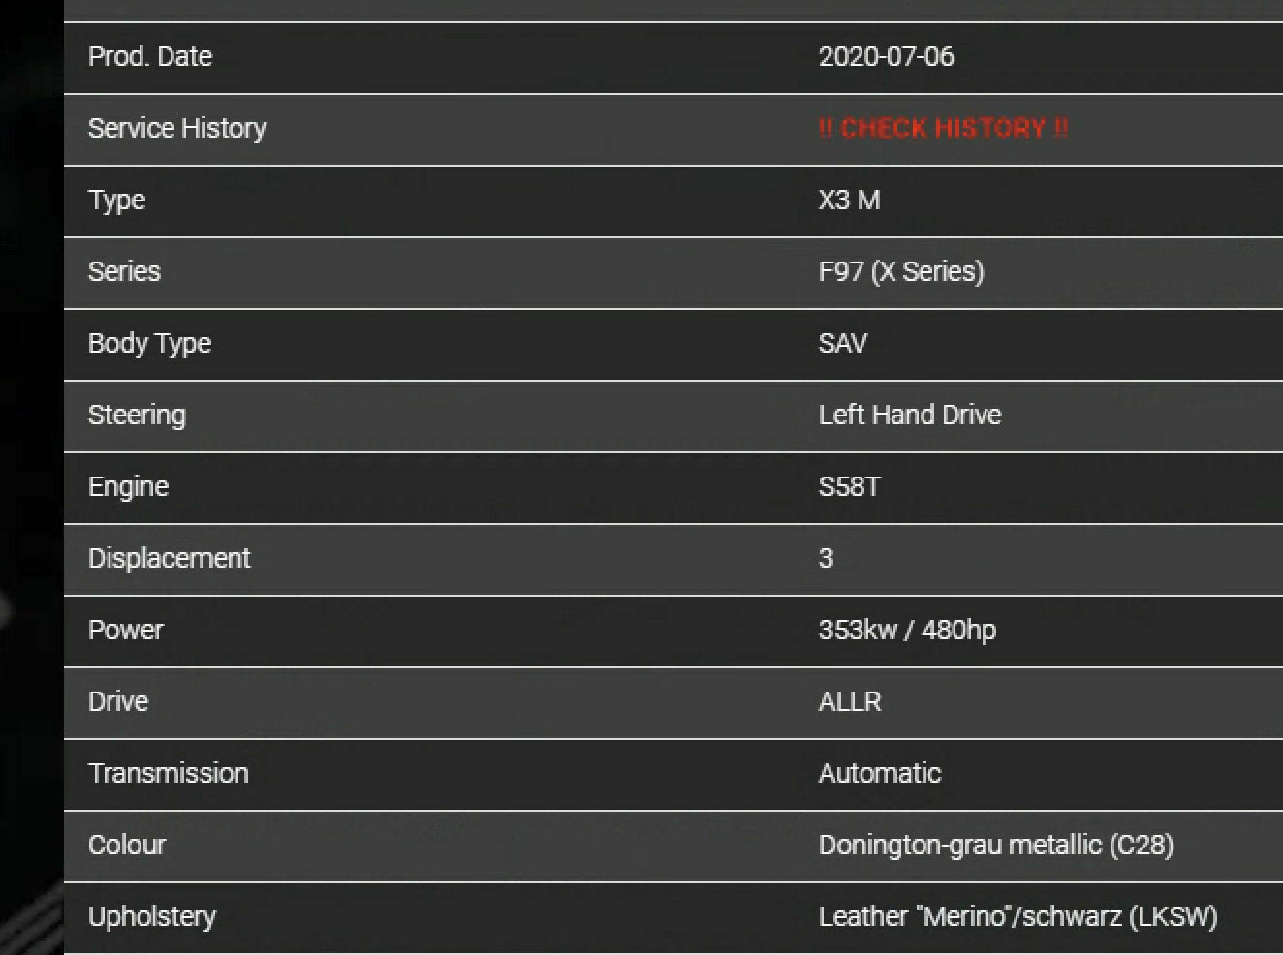This screenshot has width=1283, height=955.
Task: Select the Leather "Merino"/schwarz (LKSW) value
Action: 1017,916
